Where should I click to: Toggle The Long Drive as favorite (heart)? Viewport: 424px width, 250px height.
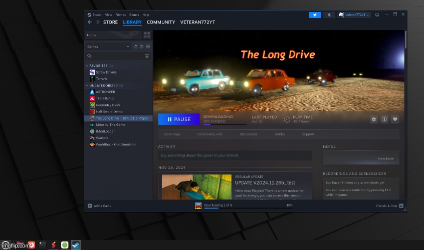tap(395, 119)
